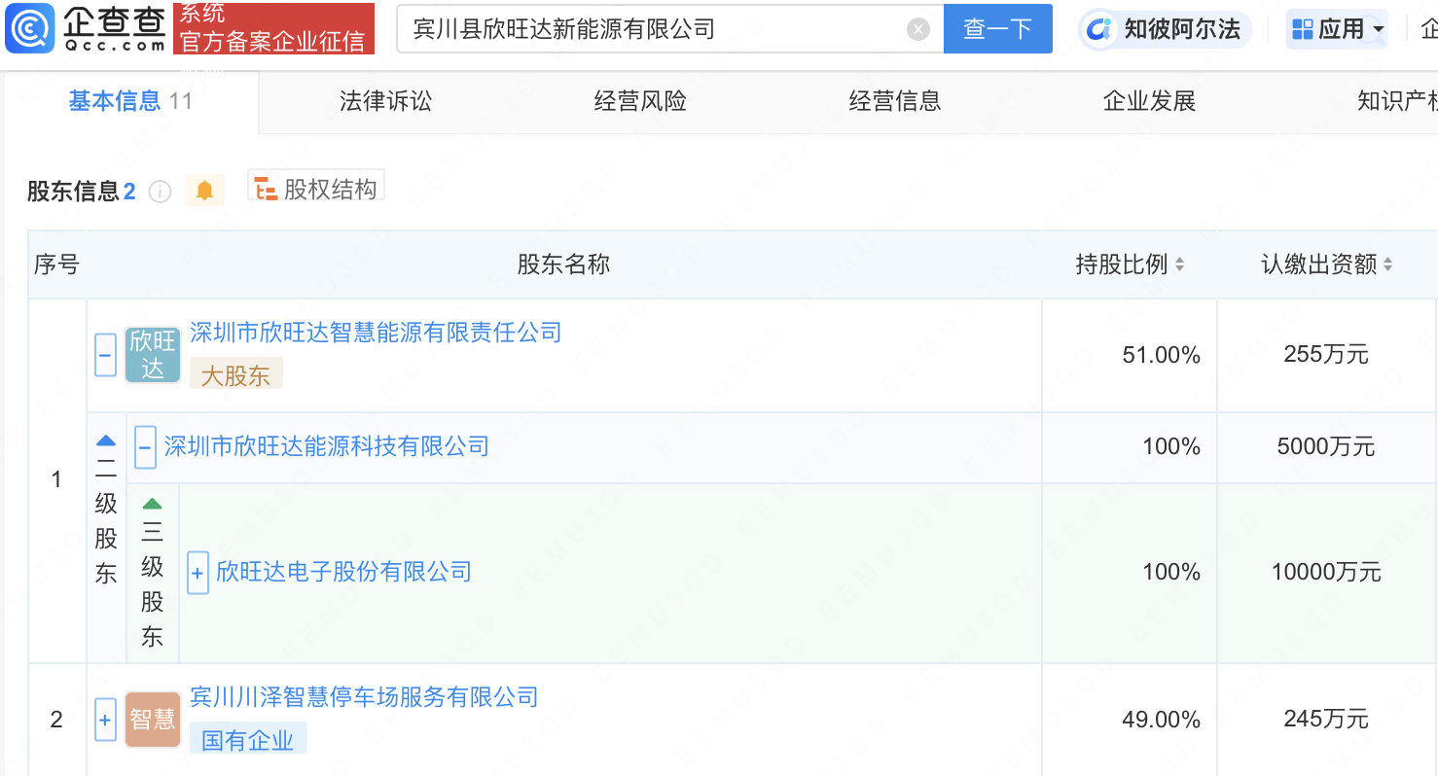Expand 欣旺达电子股份有限公司 row
The image size is (1438, 776).
point(198,573)
